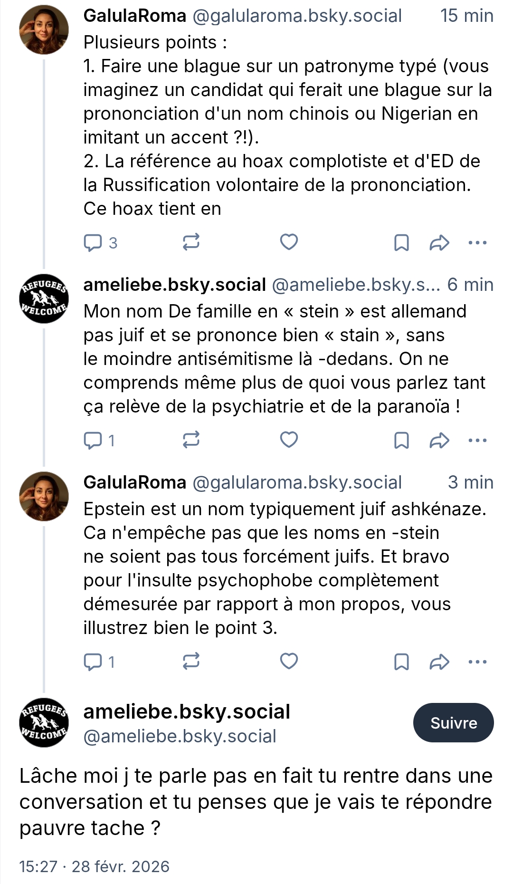Viewport: 513px width, 884px height.
Task: Open ameliebe.bsky.social handle in the main post
Action: point(180,736)
